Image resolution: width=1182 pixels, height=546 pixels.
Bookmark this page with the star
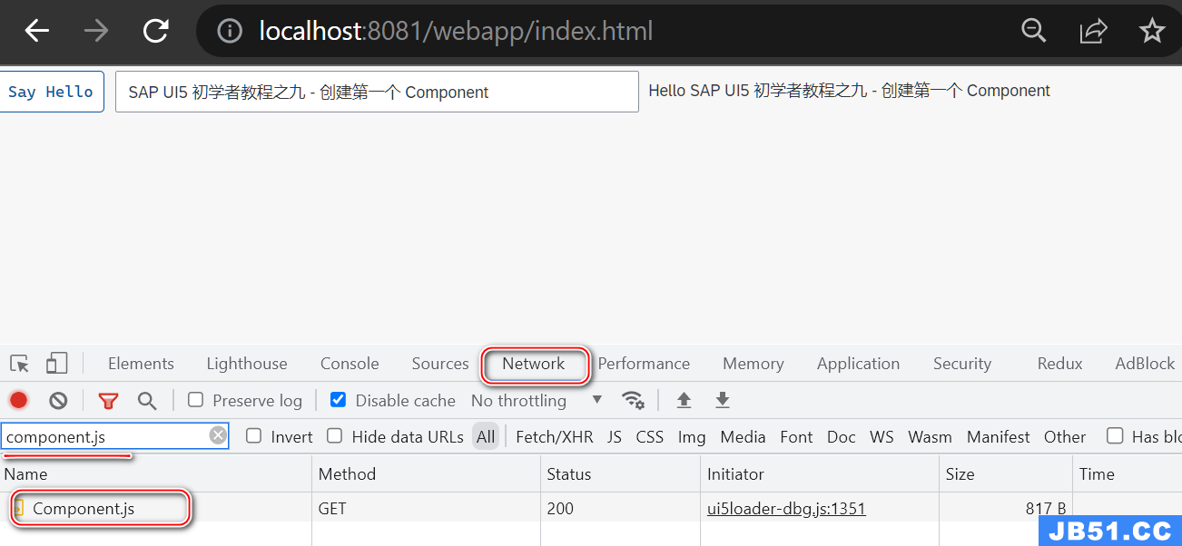click(1151, 30)
